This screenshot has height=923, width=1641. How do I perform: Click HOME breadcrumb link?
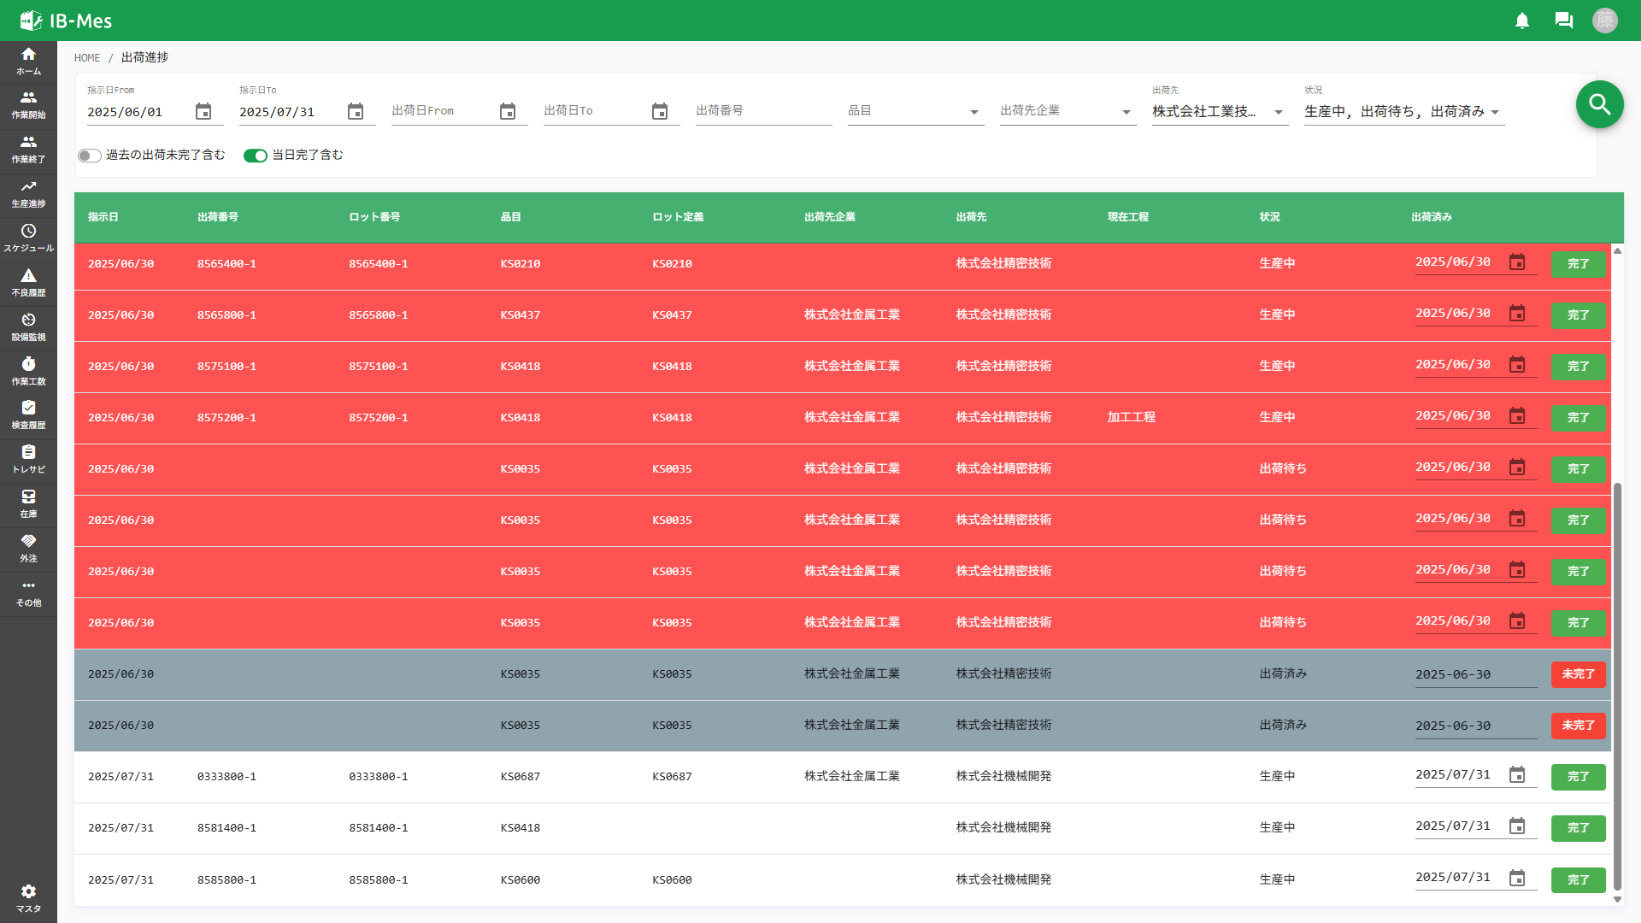tap(87, 58)
